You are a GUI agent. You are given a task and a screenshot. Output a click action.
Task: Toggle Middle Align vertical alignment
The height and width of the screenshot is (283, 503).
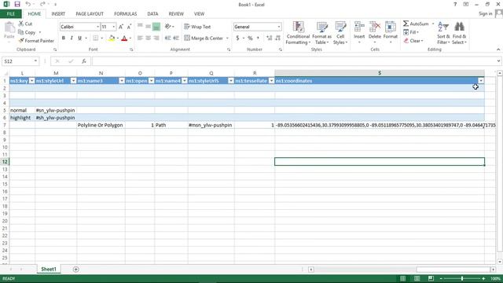pyautogui.click(x=149, y=27)
